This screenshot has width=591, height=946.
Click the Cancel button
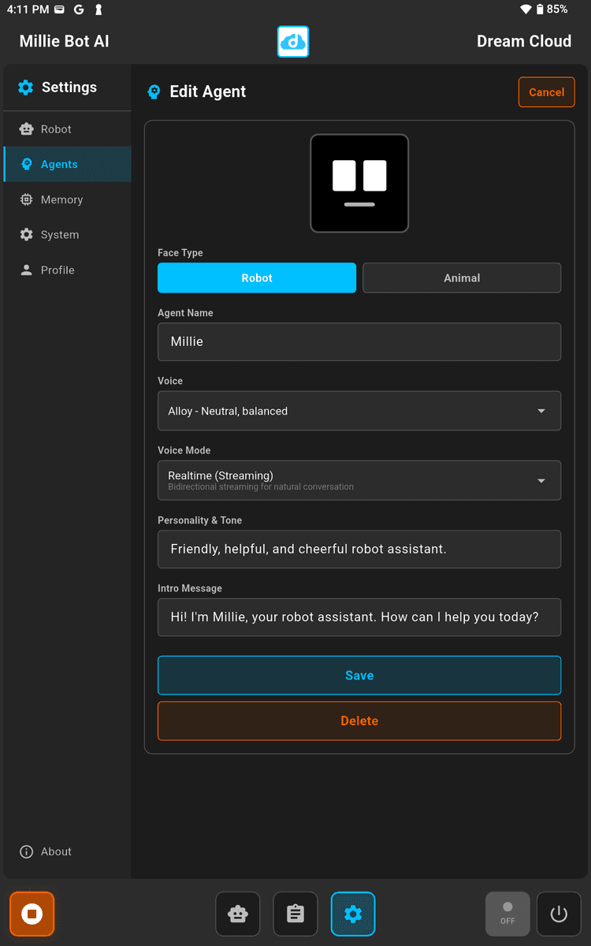546,92
